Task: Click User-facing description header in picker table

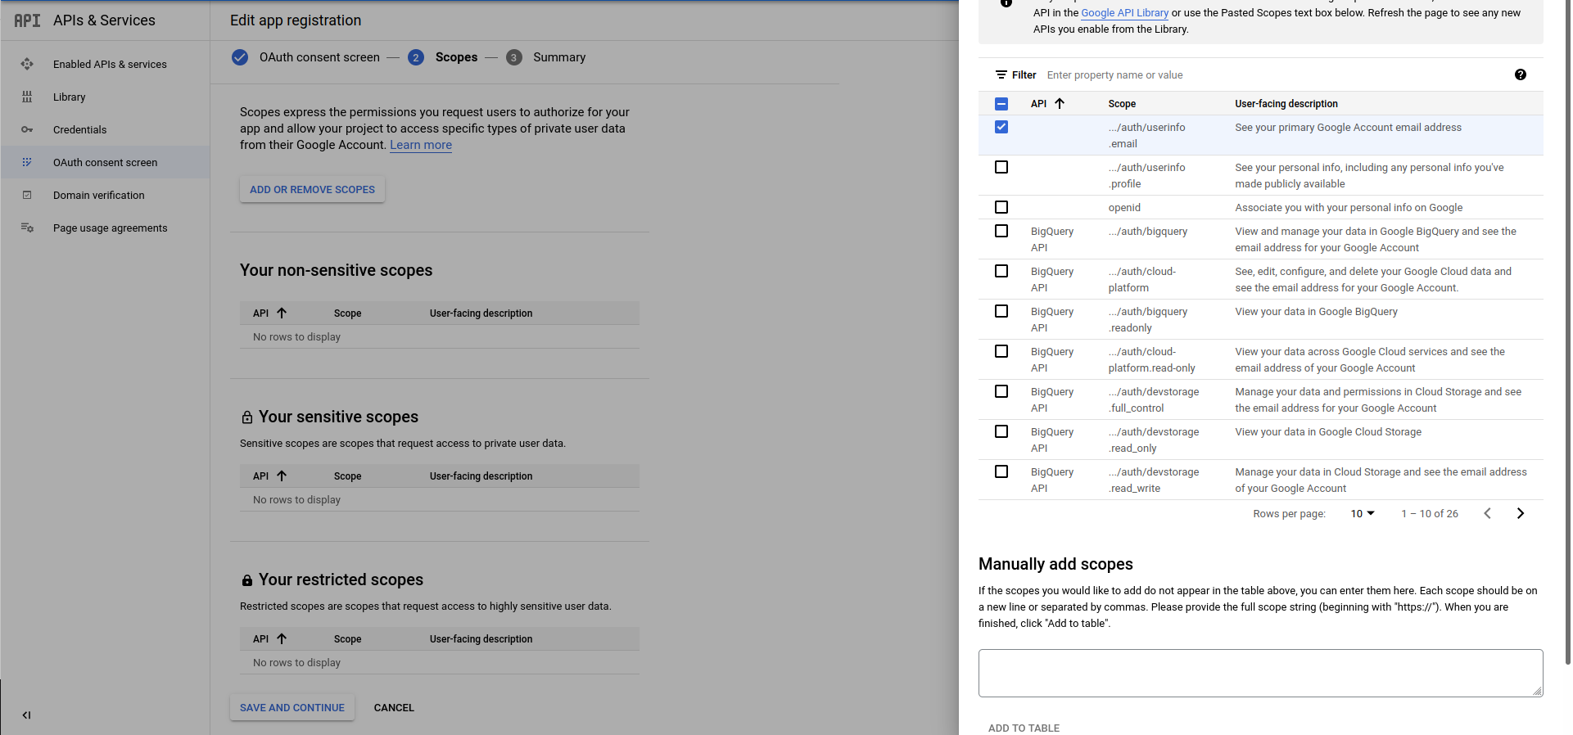Action: click(x=1286, y=104)
